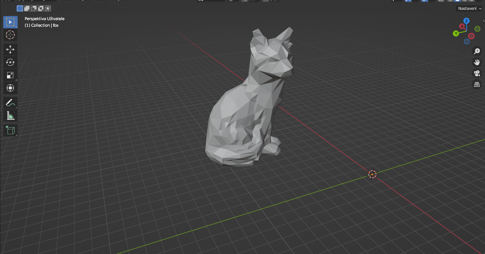Screen dimensions: 485x254
Task: Activate the Cursor tool
Action: pyautogui.click(x=10, y=35)
